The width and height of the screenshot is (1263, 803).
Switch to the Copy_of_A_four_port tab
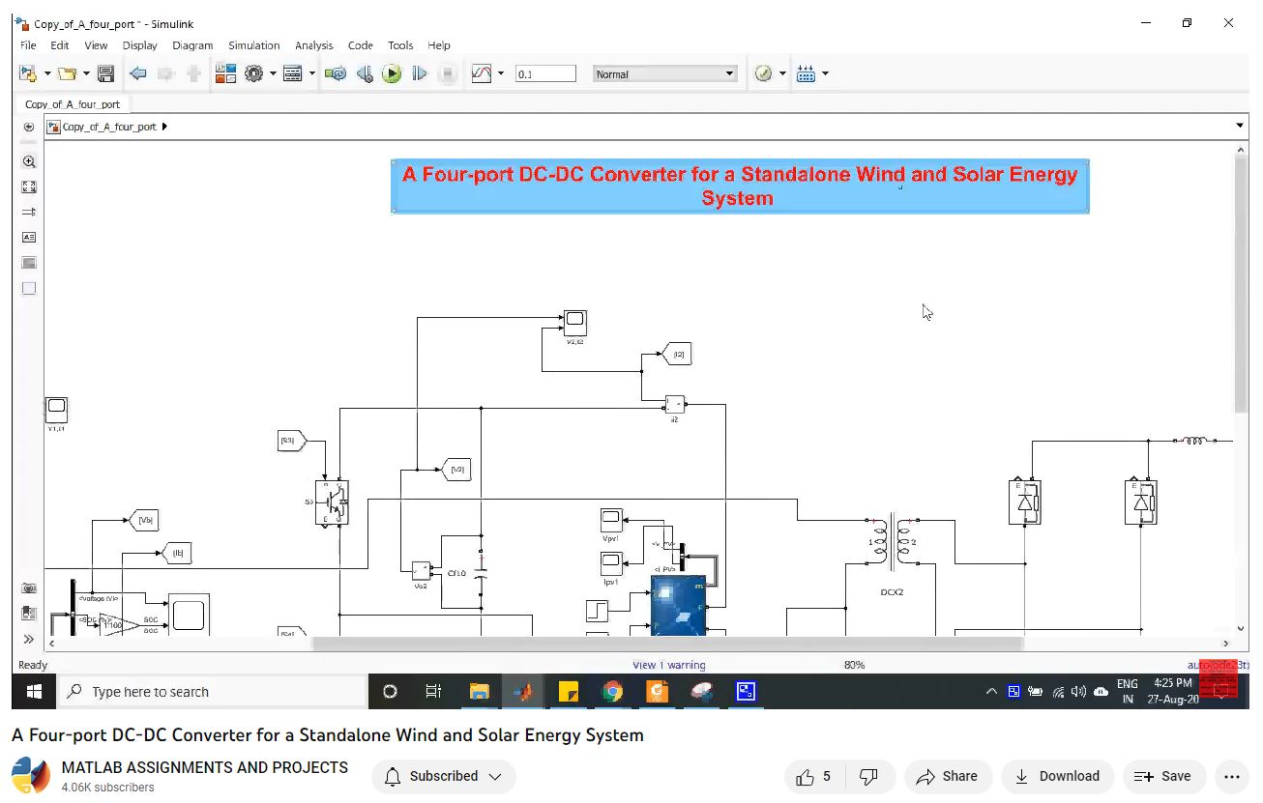click(73, 104)
